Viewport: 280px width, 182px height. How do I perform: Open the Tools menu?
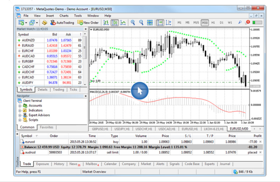(78, 16)
